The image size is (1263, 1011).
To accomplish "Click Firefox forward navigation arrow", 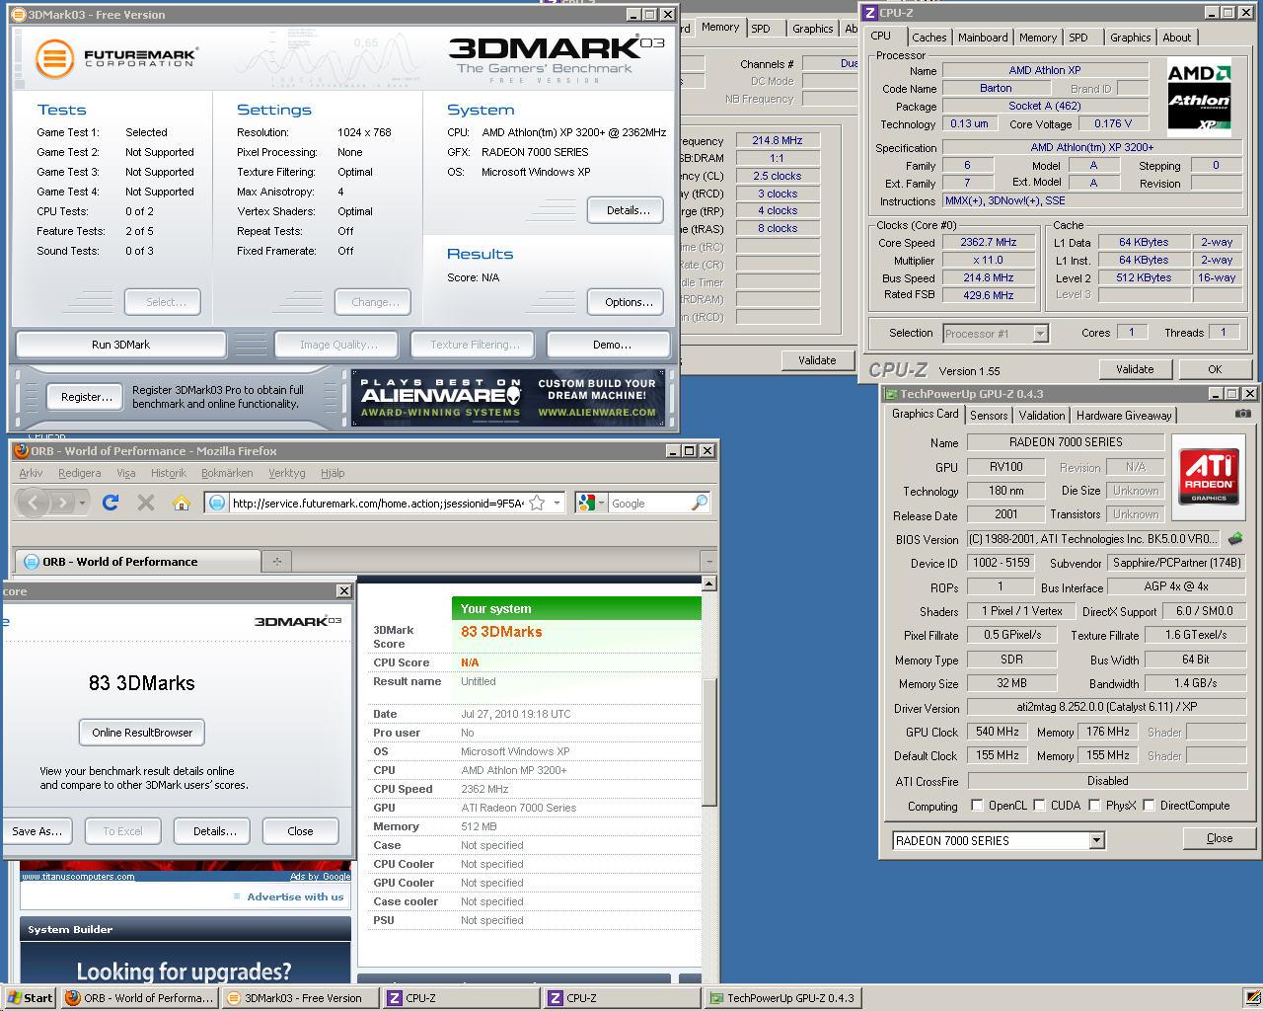I will [63, 503].
